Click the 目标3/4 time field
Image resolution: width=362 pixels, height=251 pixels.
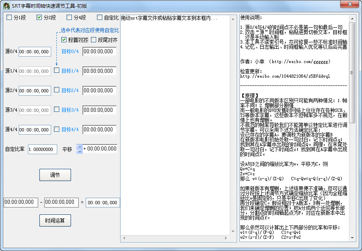[99, 110]
